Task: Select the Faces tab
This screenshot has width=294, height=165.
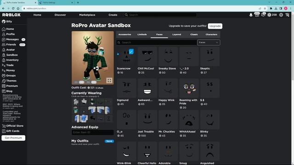Action: [159, 35]
